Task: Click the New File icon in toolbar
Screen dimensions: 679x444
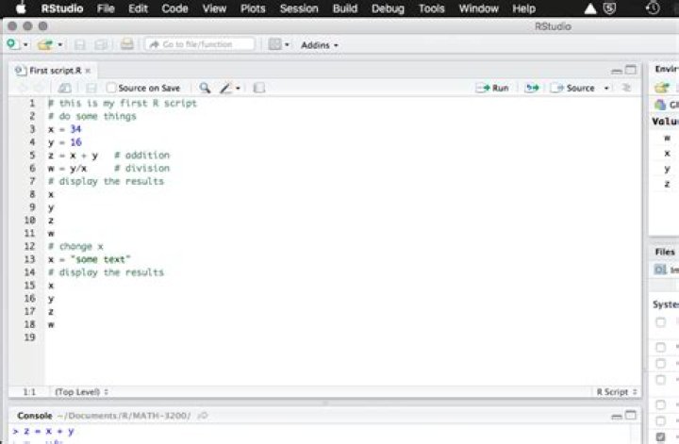Action: 11,44
